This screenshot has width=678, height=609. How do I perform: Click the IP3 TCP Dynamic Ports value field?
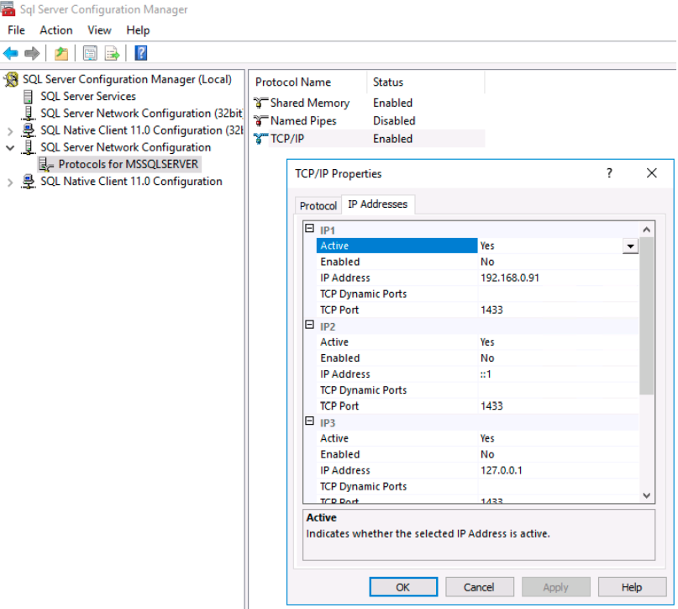click(558, 486)
